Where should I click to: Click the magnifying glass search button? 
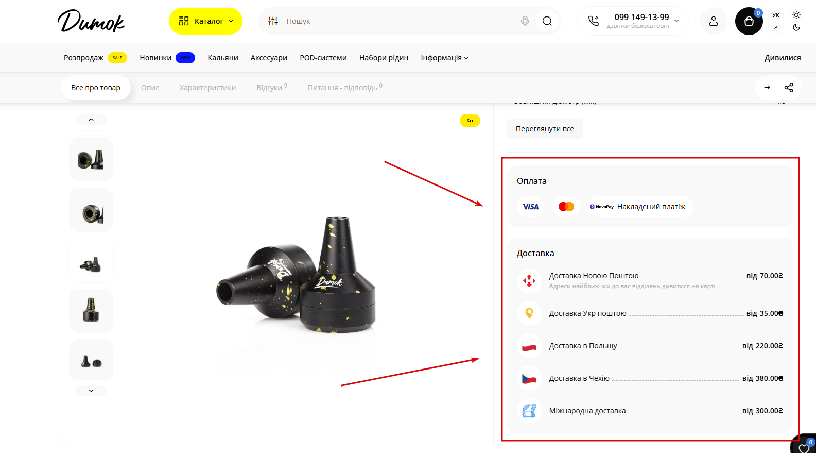pyautogui.click(x=547, y=21)
